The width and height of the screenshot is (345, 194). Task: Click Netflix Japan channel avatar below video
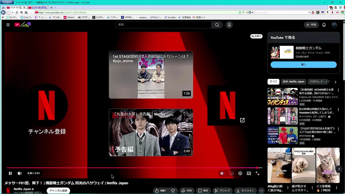8,190
